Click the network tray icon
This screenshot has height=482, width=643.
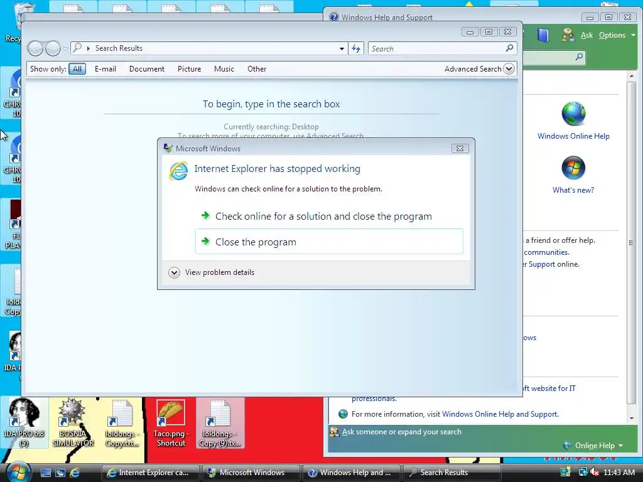pos(583,473)
